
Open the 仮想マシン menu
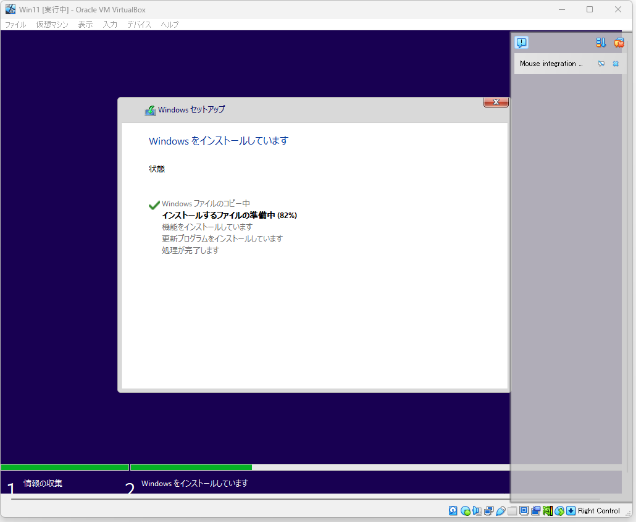(52, 25)
